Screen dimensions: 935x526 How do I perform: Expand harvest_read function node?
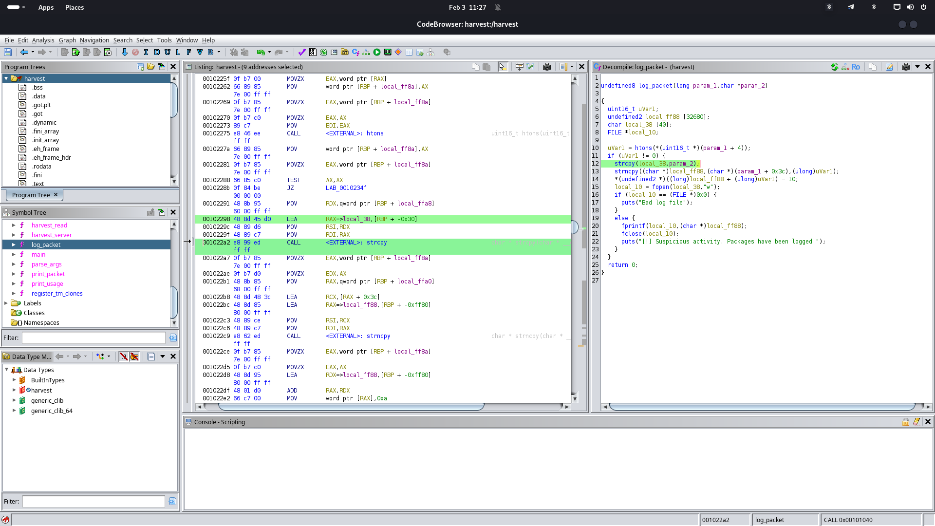[x=14, y=225]
